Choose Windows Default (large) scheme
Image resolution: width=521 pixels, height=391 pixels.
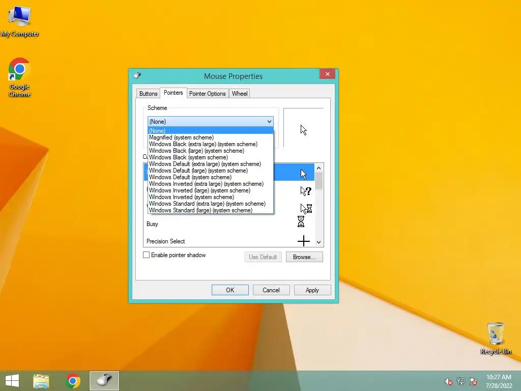coord(210,171)
